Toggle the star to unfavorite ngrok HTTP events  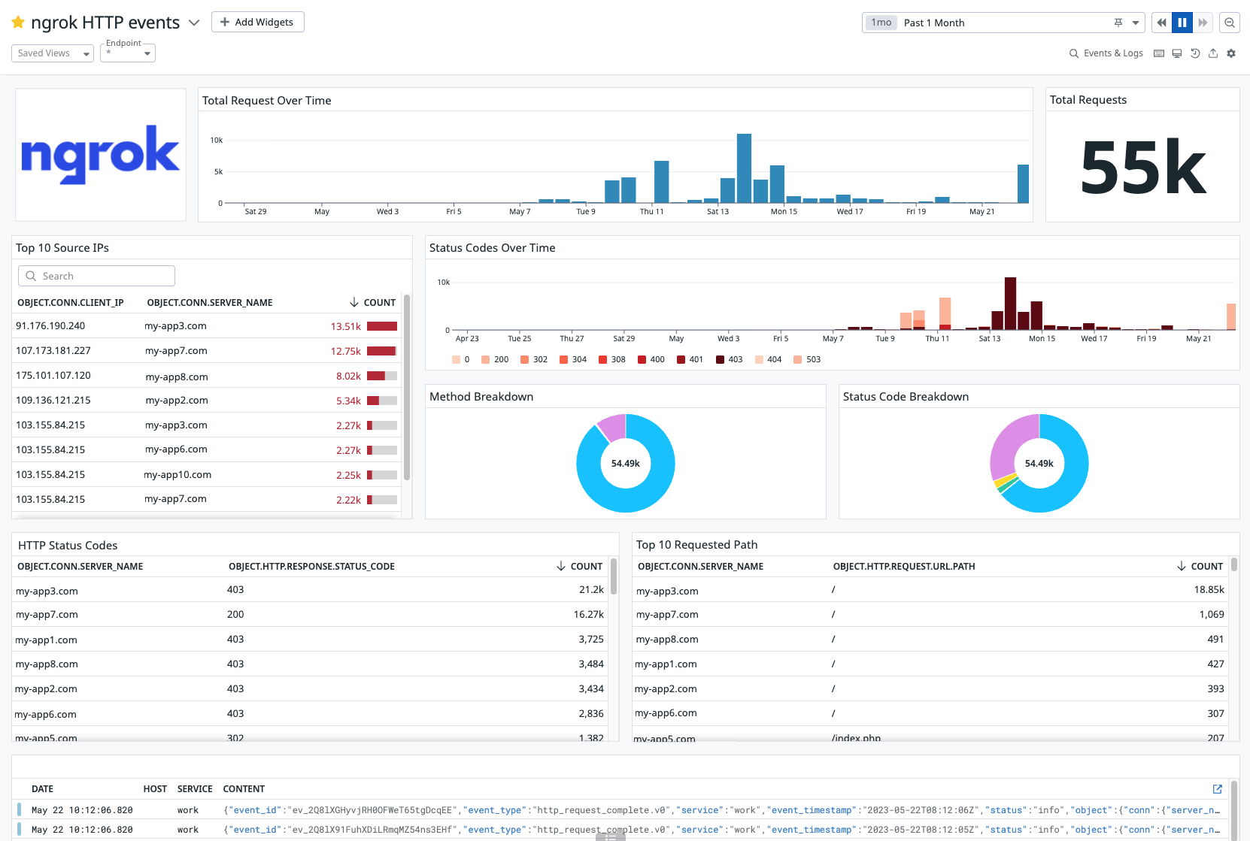pos(17,22)
